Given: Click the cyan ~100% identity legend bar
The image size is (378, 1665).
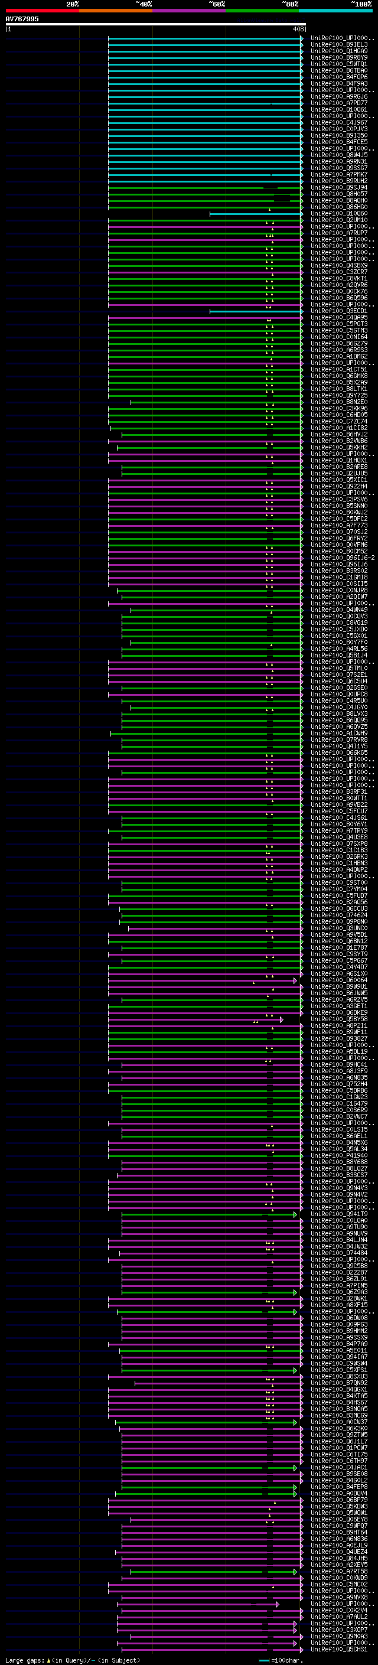Looking at the screenshot, I should click(x=335, y=11).
